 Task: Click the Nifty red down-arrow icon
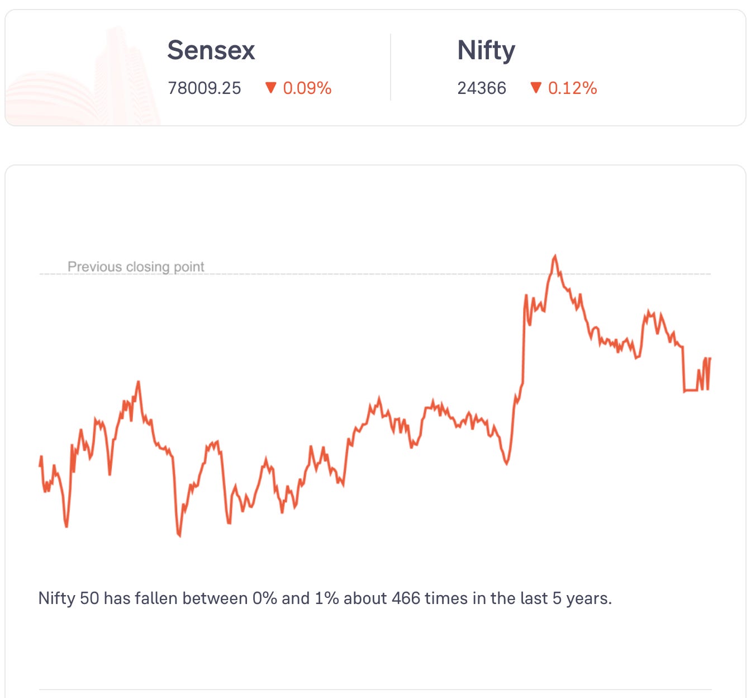[536, 88]
